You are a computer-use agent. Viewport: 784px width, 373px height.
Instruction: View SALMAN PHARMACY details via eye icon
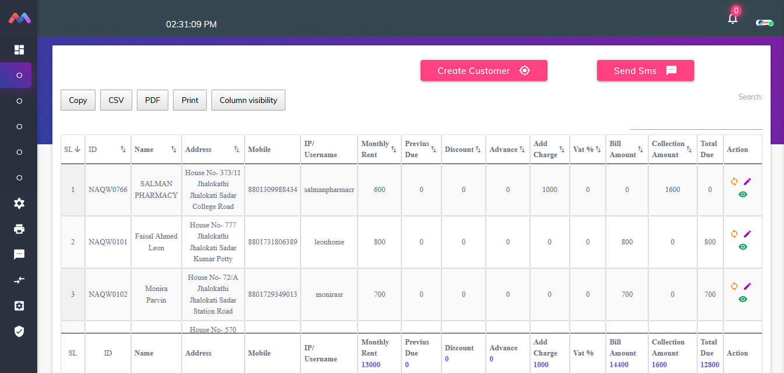coord(743,194)
